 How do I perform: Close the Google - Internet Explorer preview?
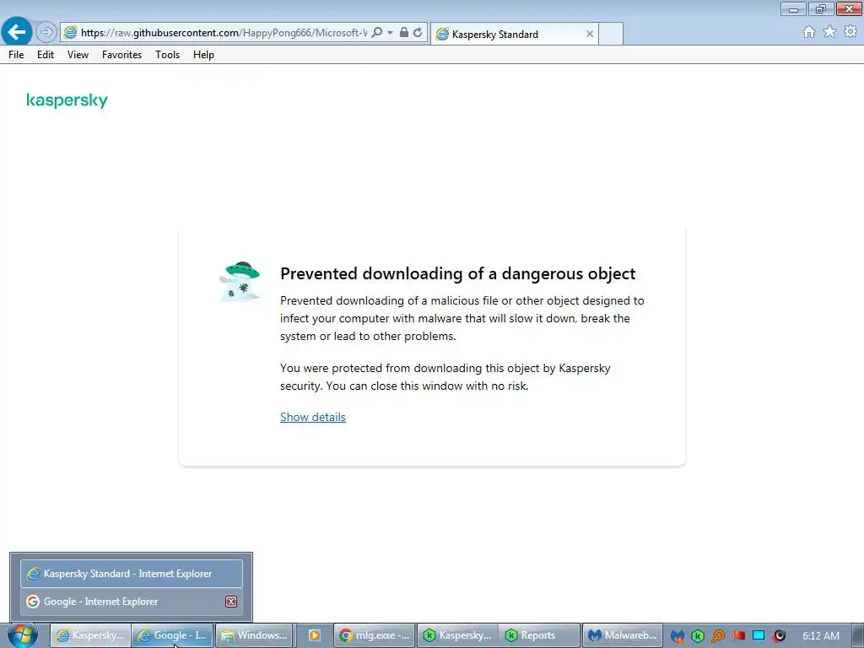pyautogui.click(x=231, y=602)
